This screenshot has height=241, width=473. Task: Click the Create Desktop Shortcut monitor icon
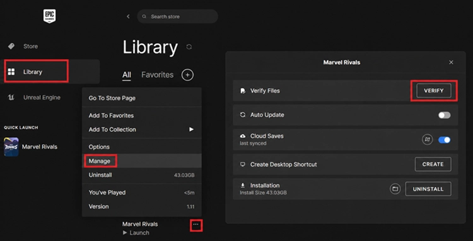click(x=243, y=165)
